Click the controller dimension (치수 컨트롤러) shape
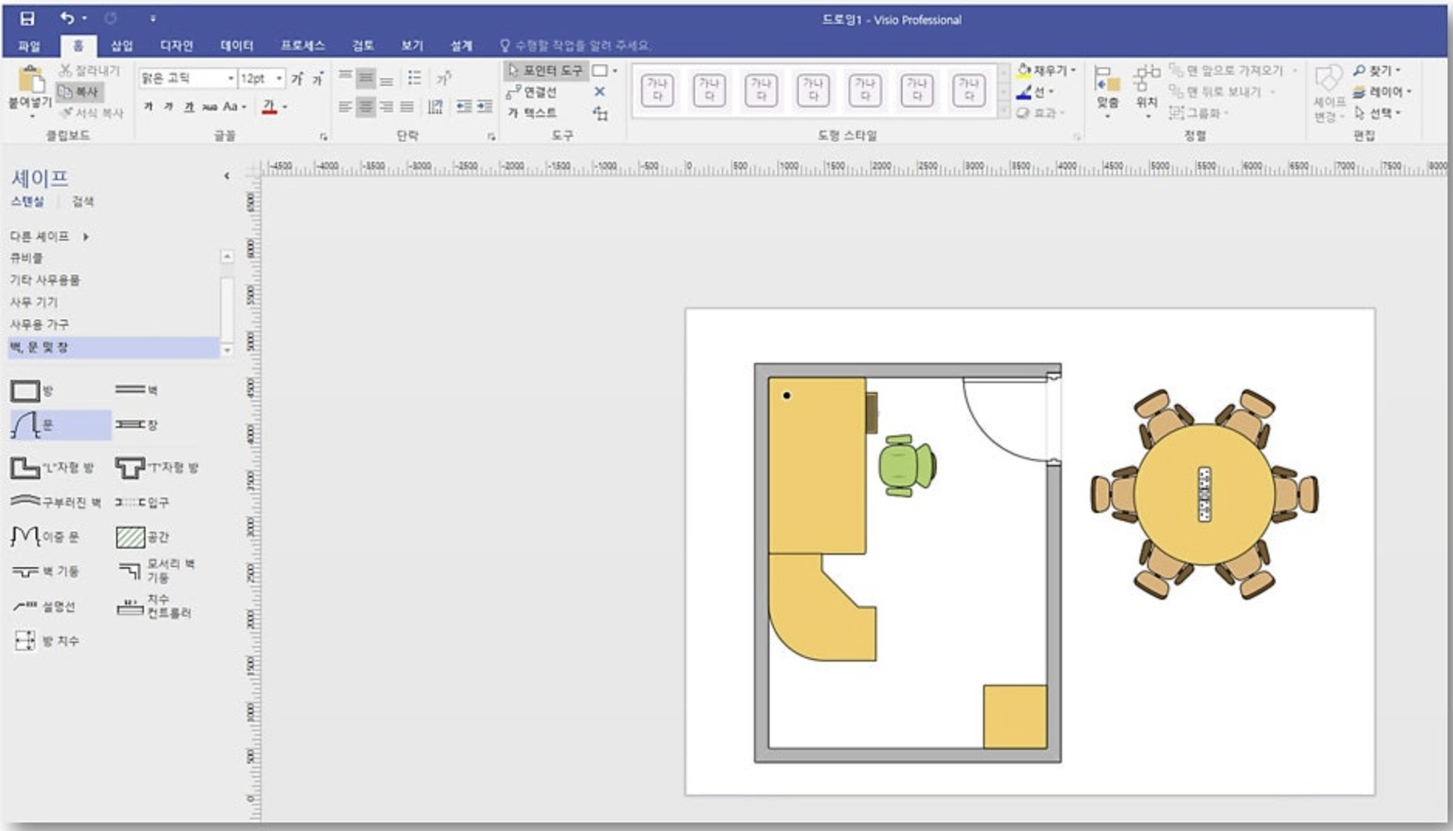Viewport: 1453px width, 831px height. point(153,606)
